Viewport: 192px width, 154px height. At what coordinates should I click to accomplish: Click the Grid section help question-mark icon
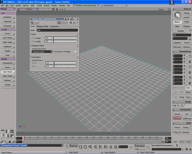pyautogui.click(x=77, y=34)
